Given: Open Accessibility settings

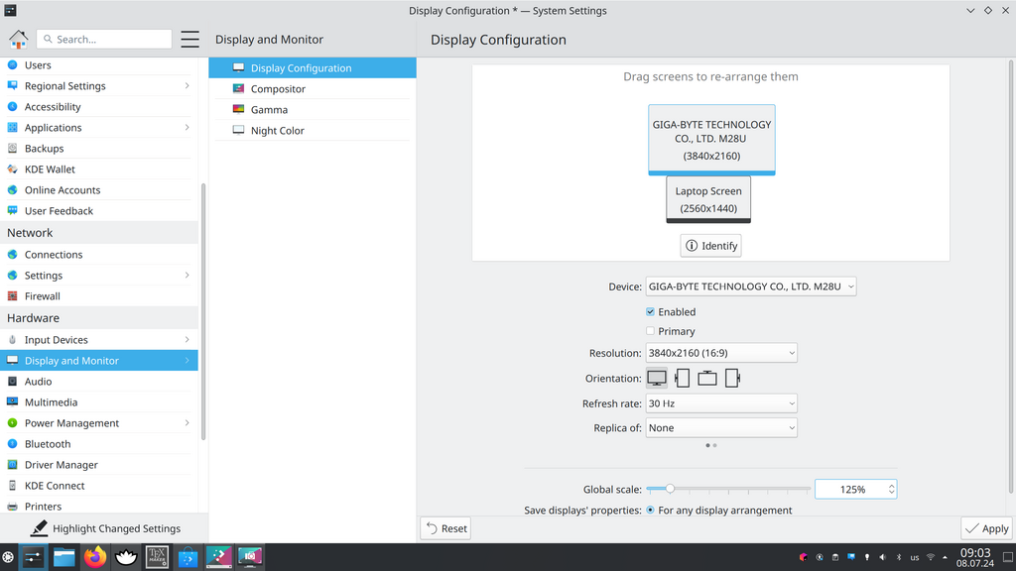Looking at the screenshot, I should tap(99, 107).
